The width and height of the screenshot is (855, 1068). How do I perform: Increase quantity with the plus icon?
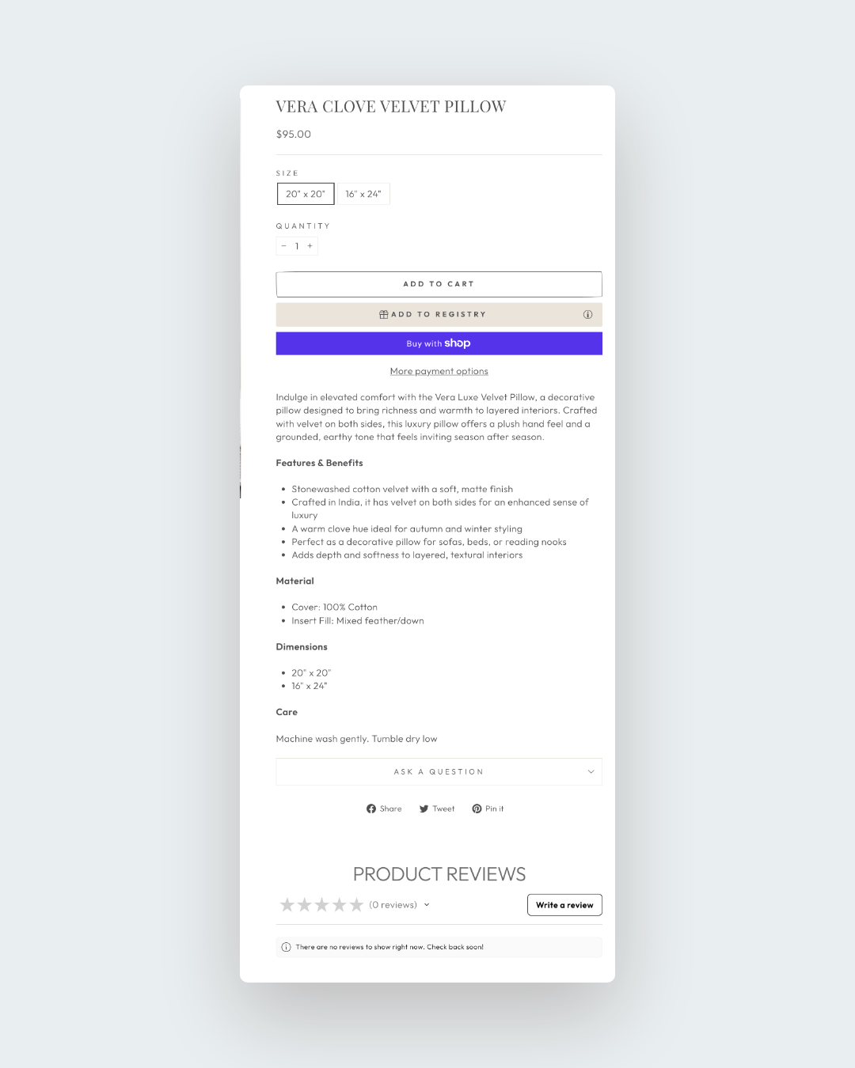pos(310,246)
